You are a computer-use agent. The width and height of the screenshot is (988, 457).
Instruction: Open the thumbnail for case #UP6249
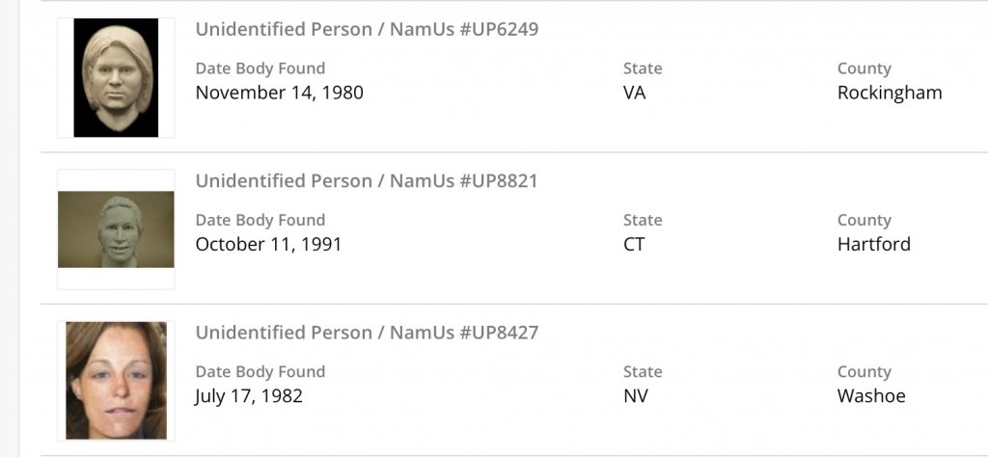116,77
